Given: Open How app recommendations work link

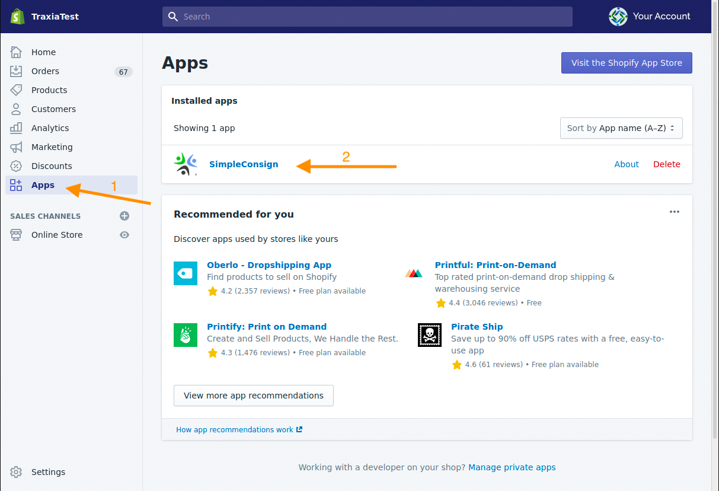Looking at the screenshot, I should click(239, 429).
